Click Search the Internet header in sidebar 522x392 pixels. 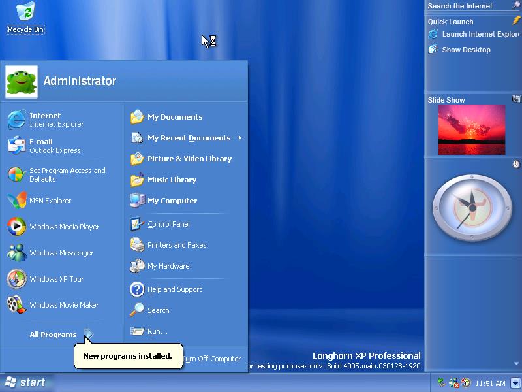(460, 6)
